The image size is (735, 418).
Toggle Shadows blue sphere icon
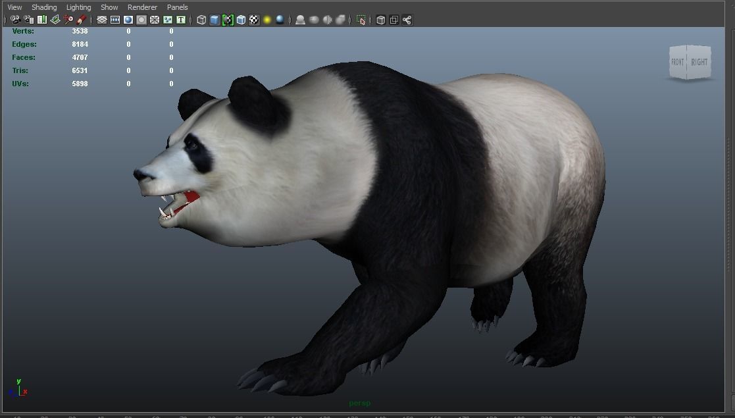280,20
